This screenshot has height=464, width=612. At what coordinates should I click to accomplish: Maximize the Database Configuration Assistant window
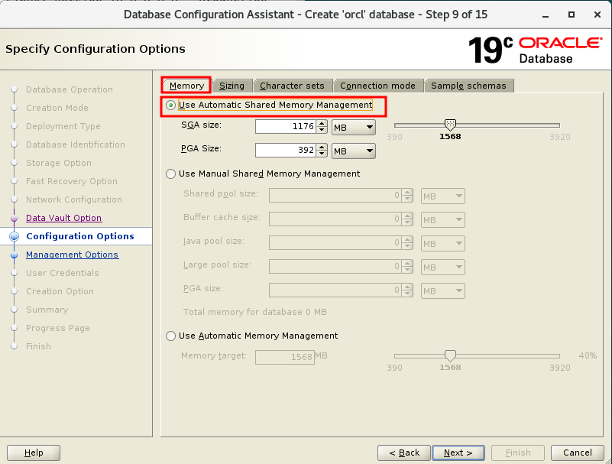tap(572, 15)
